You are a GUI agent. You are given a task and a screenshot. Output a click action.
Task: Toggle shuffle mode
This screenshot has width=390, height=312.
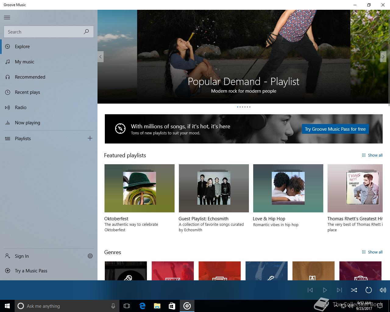[x=354, y=290]
